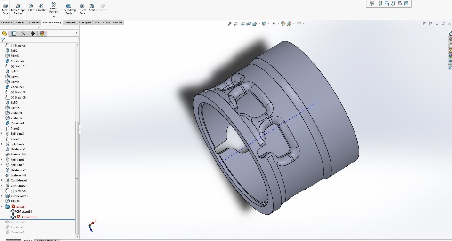Select VarFillet1 in the feature tree
Viewport: 452px width, 241px height.
pos(16,113)
